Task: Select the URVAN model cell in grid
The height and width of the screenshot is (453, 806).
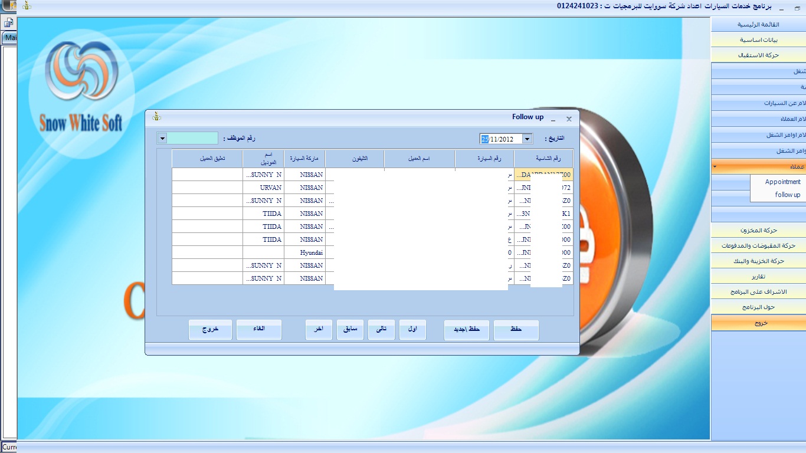Action: point(263,188)
